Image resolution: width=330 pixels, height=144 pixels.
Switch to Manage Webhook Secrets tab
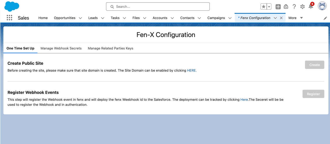click(61, 48)
